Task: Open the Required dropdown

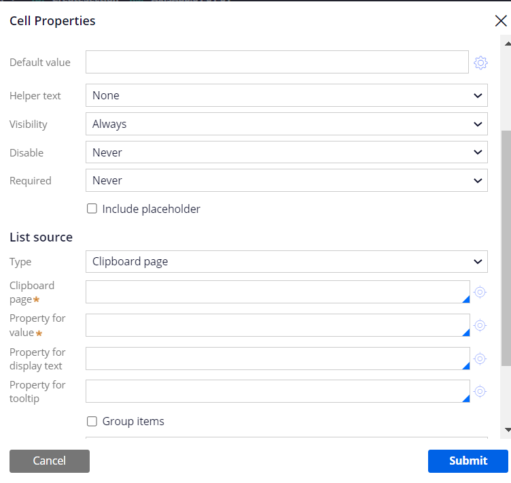Action: coord(287,180)
